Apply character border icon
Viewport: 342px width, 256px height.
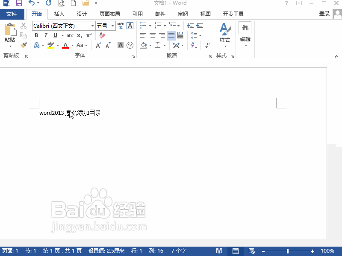(130, 26)
